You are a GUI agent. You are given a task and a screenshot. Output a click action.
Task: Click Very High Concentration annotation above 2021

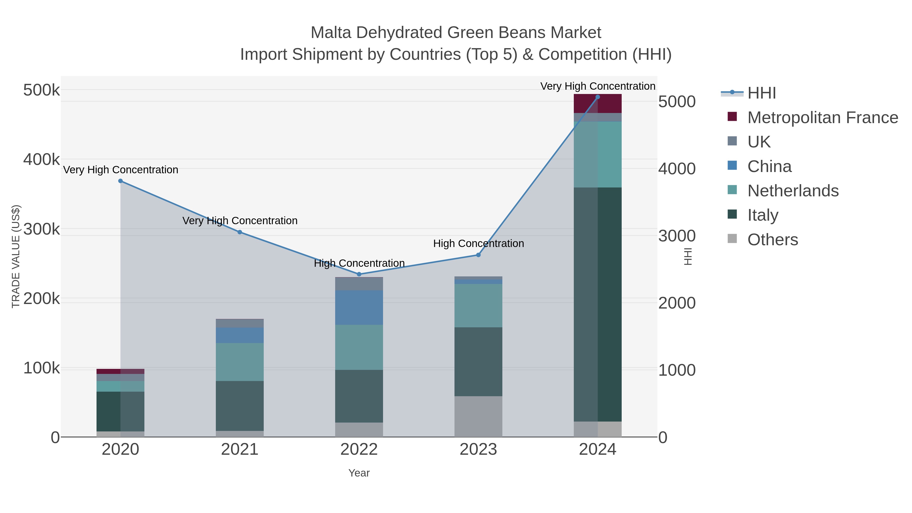click(240, 221)
